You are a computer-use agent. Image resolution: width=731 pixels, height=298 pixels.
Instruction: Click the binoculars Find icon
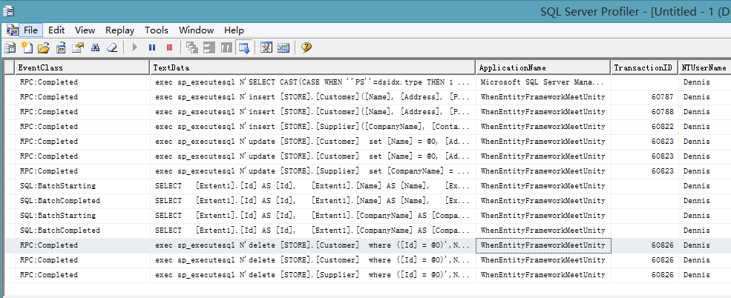point(95,47)
